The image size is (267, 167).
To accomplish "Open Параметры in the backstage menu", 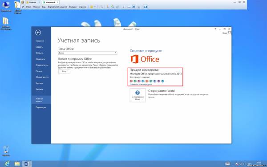I will (40, 107).
